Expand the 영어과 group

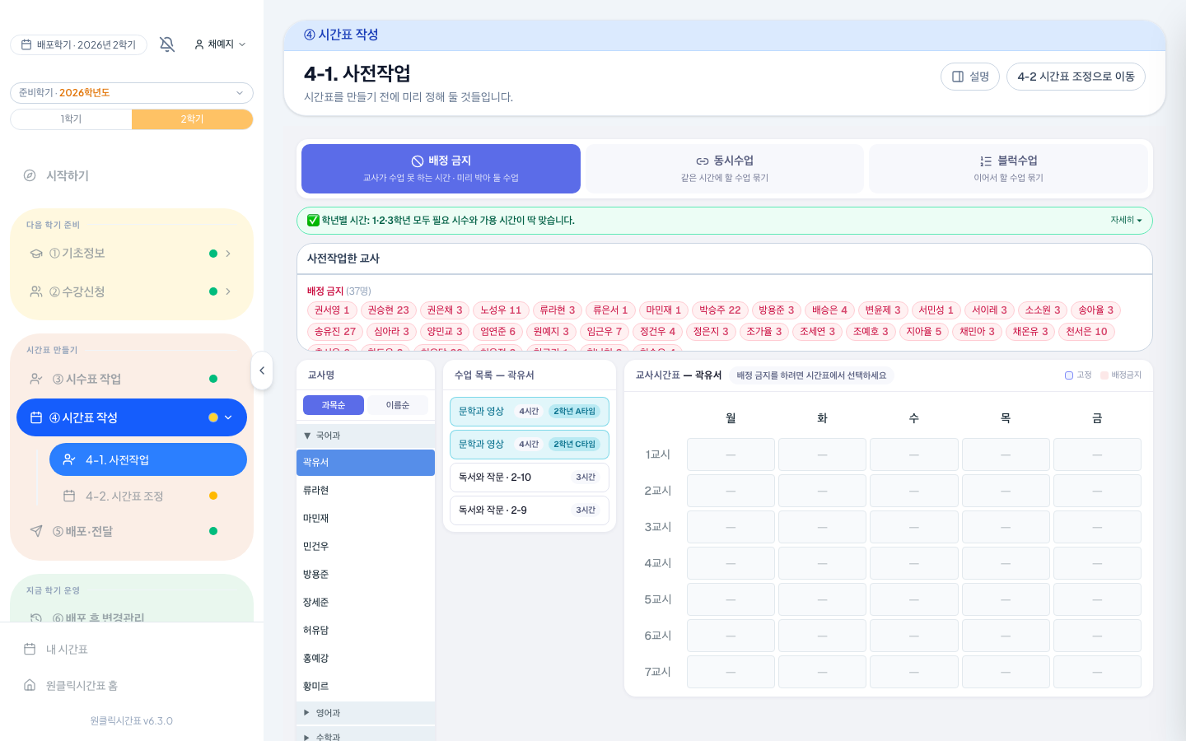click(366, 713)
